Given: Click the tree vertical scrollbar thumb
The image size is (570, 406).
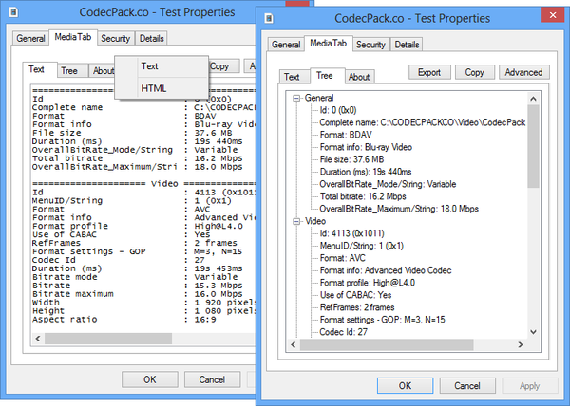Looking at the screenshot, I should tap(533, 146).
